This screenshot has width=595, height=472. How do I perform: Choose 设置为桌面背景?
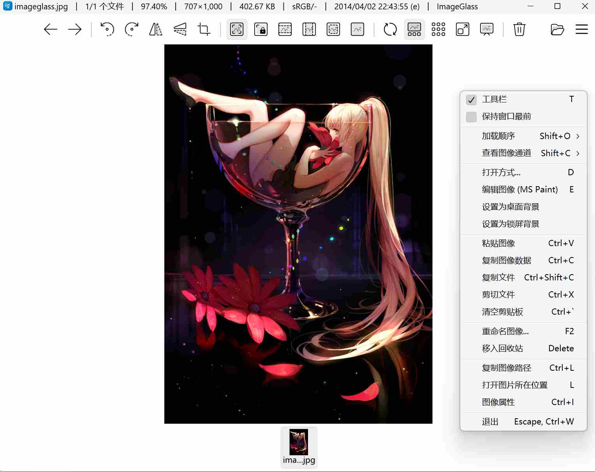coord(523,207)
